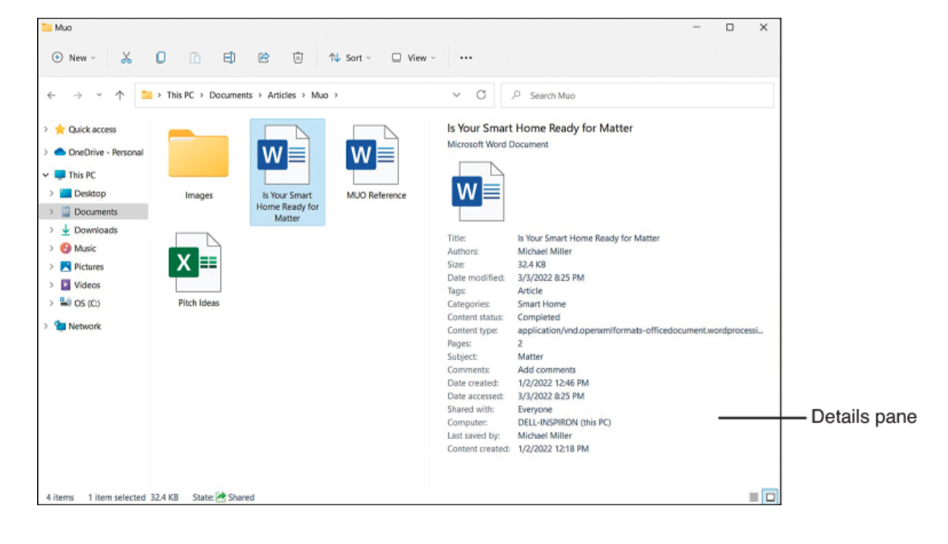Click the Refresh button beside address bar
Viewport: 948px width, 544px height.
coord(481,95)
